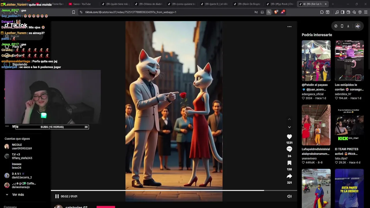This screenshot has height=208, width=370.
Task: Open NICOLE user093955269 account
Action: [x=19, y=146]
